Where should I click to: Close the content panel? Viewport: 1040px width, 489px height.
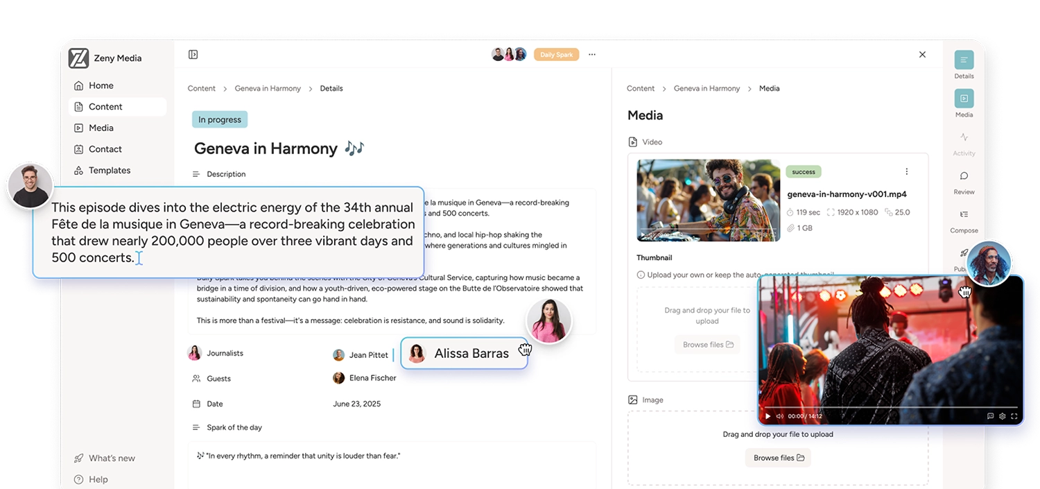pos(922,54)
